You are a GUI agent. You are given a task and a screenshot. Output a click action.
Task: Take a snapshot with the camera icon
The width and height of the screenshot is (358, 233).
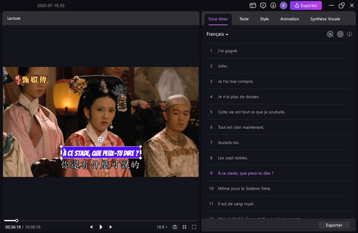(175, 227)
